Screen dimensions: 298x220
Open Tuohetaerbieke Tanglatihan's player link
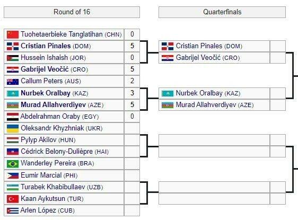tap(62, 34)
